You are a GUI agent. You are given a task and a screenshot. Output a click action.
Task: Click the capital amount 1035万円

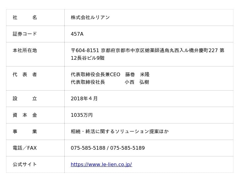(81, 115)
